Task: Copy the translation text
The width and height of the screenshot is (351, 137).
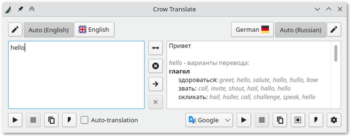Action: point(280,120)
